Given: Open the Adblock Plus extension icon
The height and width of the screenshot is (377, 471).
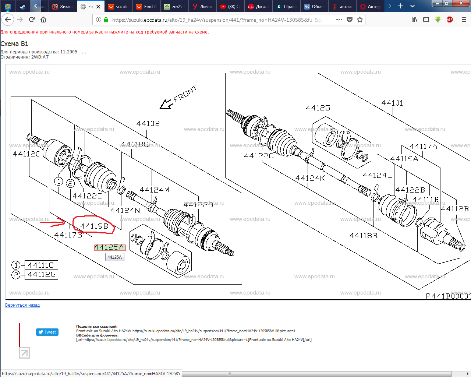Looking at the screenshot, I should click(x=449, y=20).
